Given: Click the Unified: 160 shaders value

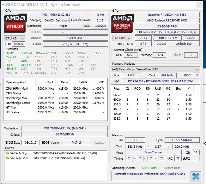Looking at the screenshot, I should click(x=184, y=44).
